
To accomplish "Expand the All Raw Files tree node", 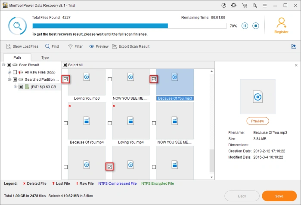I will [x=9, y=72].
